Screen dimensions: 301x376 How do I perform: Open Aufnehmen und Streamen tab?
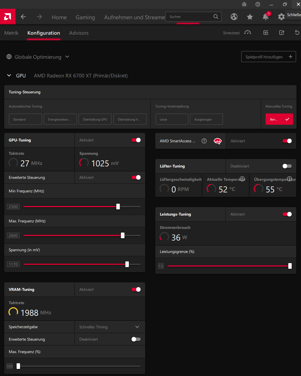coord(134,17)
